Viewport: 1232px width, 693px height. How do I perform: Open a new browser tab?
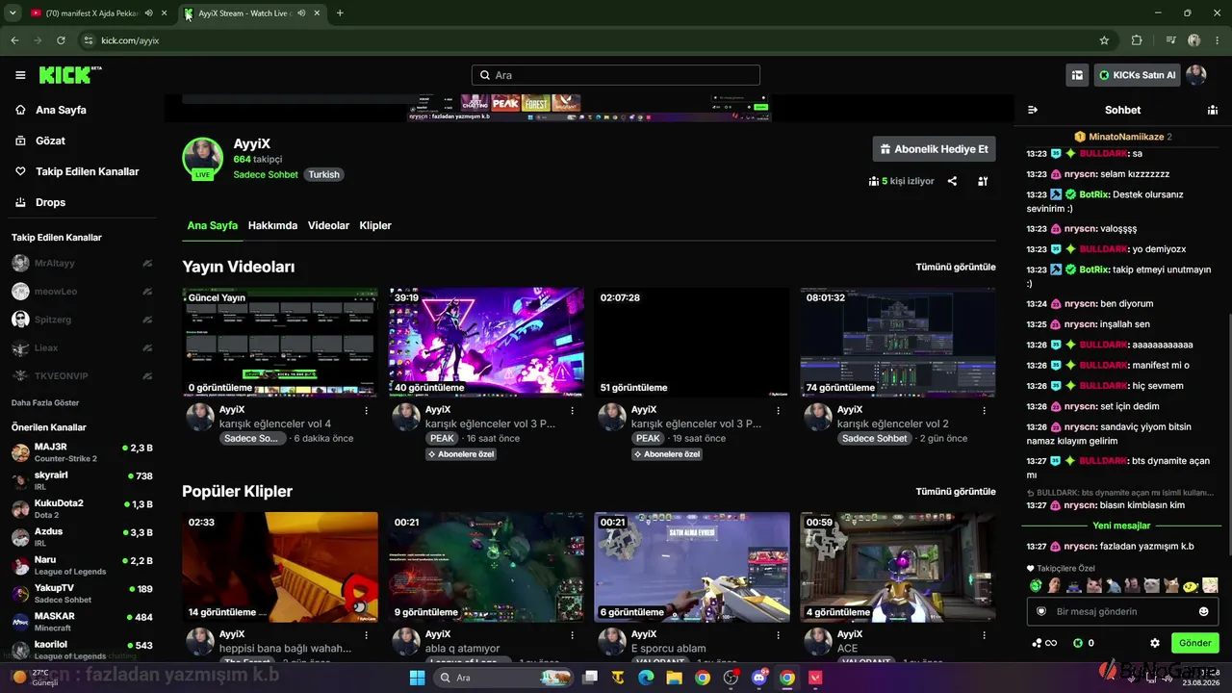pyautogui.click(x=340, y=13)
